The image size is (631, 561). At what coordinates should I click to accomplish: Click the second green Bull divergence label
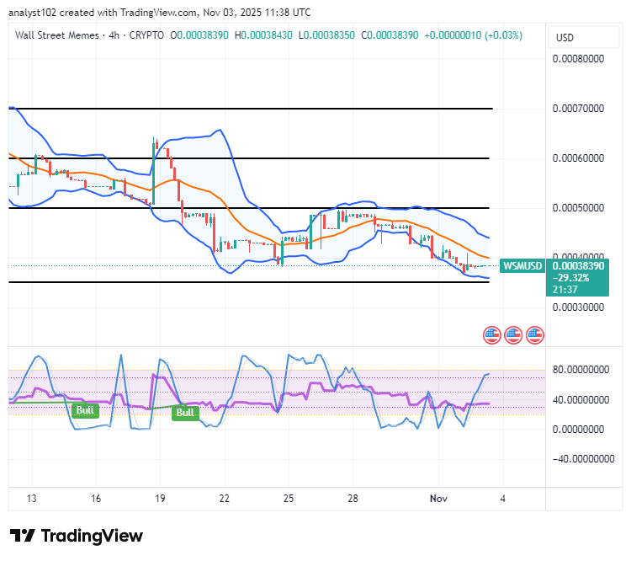pyautogui.click(x=185, y=413)
